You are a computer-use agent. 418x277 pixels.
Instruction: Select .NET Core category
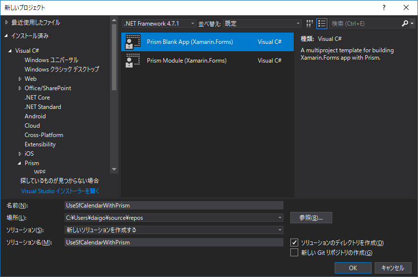coord(37,98)
